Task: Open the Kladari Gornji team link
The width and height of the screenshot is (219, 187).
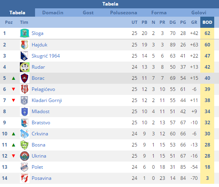Action: [47, 100]
